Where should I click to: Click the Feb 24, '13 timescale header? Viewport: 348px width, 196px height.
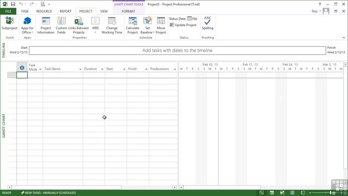(x=290, y=64)
